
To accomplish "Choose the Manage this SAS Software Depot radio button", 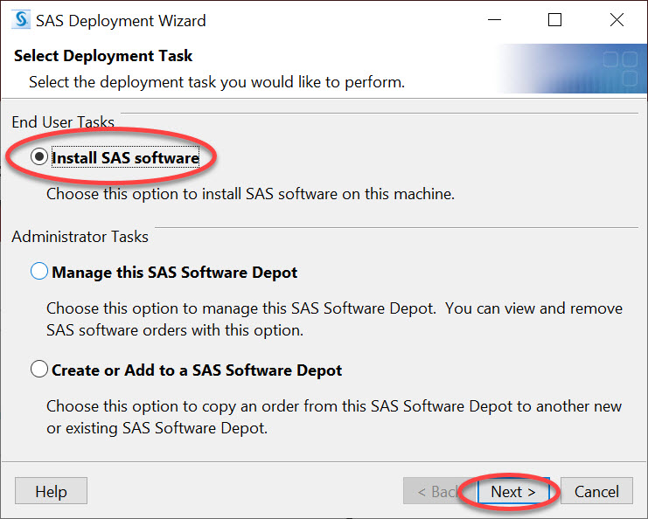I will [x=38, y=271].
